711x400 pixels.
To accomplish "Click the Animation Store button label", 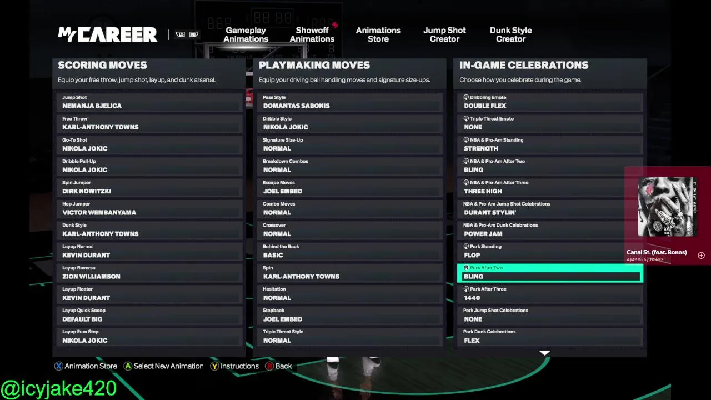I will tap(91, 366).
